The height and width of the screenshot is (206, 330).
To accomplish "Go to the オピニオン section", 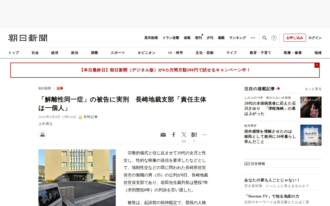I will coord(146,53).
